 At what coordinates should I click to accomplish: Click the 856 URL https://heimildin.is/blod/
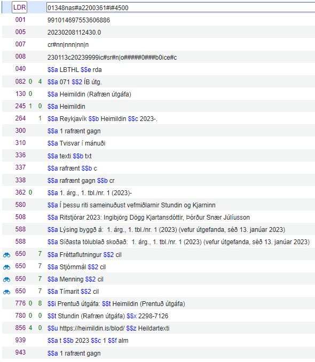pos(92,328)
